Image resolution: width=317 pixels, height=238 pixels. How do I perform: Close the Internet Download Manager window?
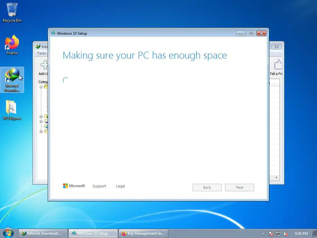click(x=276, y=46)
